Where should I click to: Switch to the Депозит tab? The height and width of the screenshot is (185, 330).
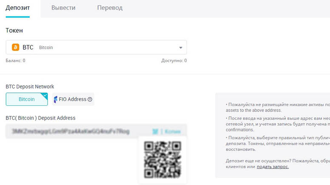click(x=18, y=8)
